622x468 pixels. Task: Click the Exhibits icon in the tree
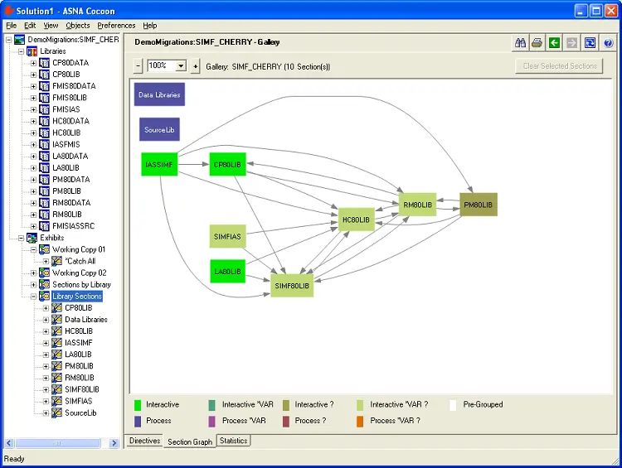point(32,238)
